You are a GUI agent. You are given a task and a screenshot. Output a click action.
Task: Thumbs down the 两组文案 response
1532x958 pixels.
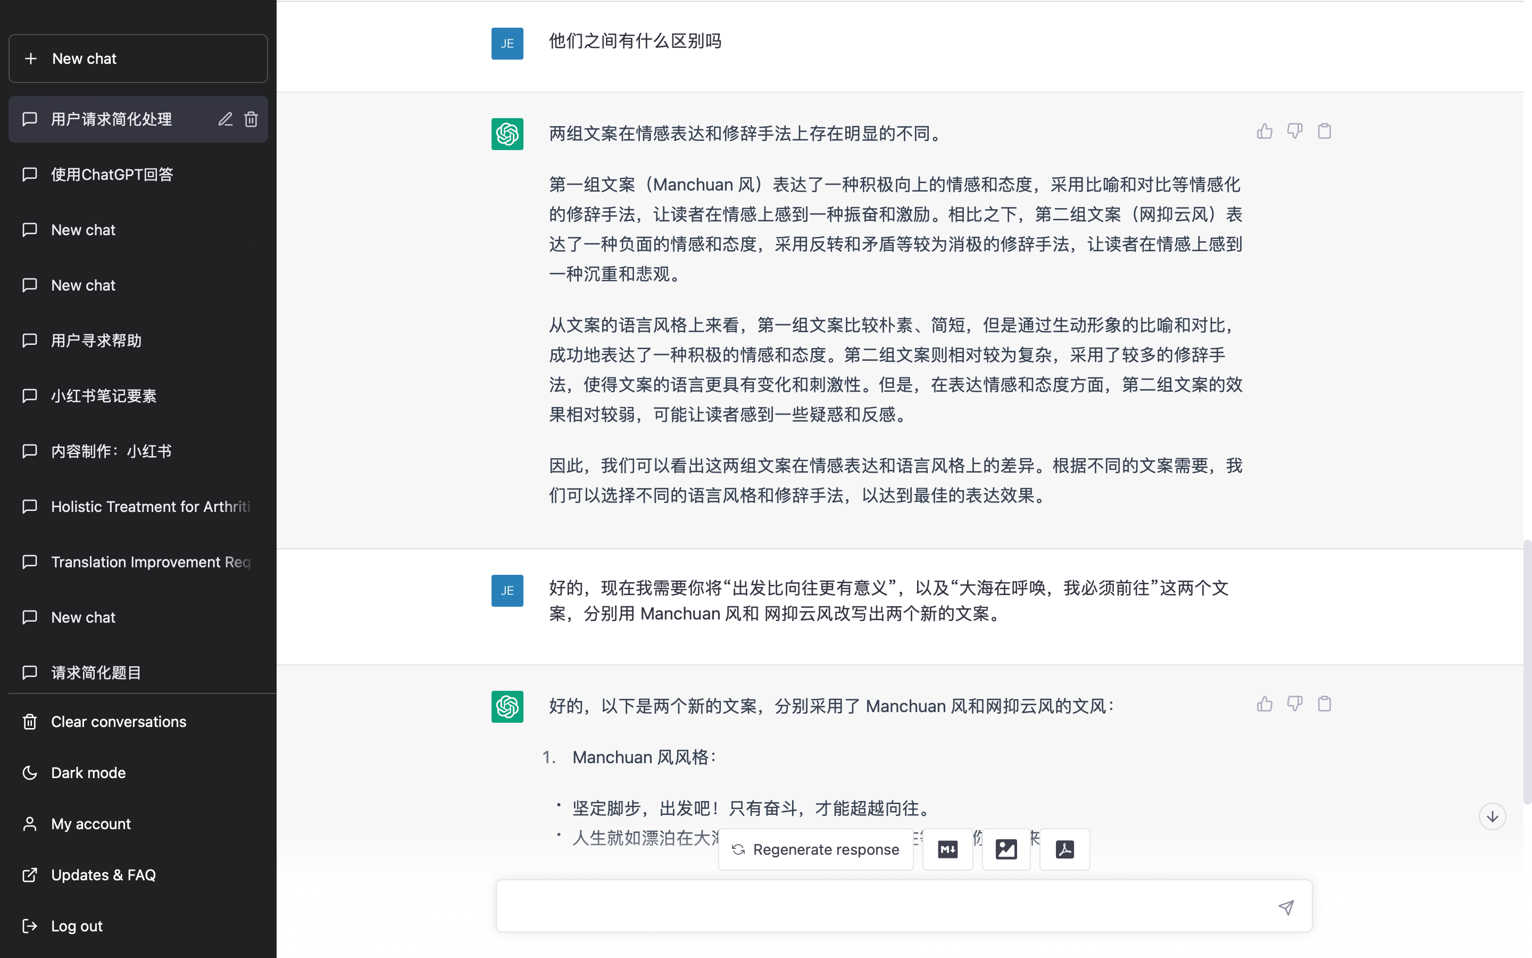[1295, 131]
